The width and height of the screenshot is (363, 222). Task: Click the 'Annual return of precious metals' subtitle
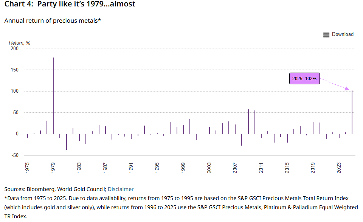tap(53, 20)
